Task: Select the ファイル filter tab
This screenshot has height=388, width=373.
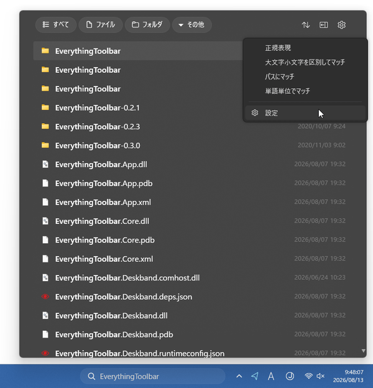Action: pos(101,25)
